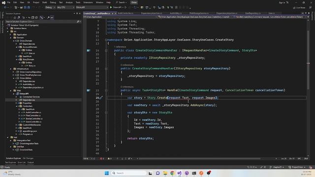Open Visual Studio from the Windows taskbar

click(x=179, y=173)
